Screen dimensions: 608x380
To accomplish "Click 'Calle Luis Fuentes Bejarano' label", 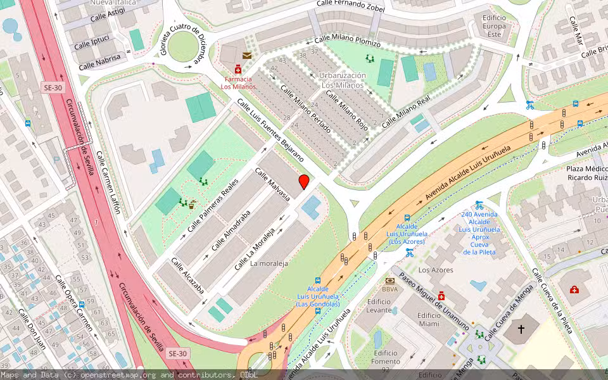I will coord(270,129).
